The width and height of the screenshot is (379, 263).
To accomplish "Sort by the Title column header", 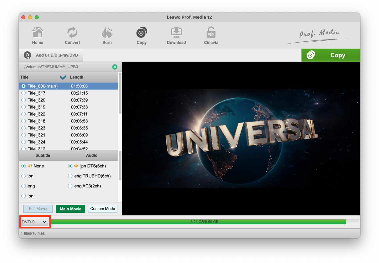I will pyautogui.click(x=24, y=77).
